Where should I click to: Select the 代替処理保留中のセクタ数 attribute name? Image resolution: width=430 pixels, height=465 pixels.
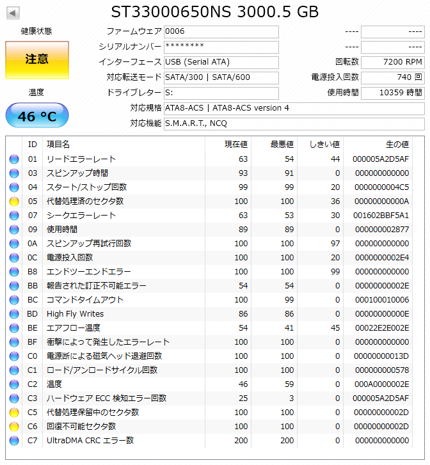[93, 413]
